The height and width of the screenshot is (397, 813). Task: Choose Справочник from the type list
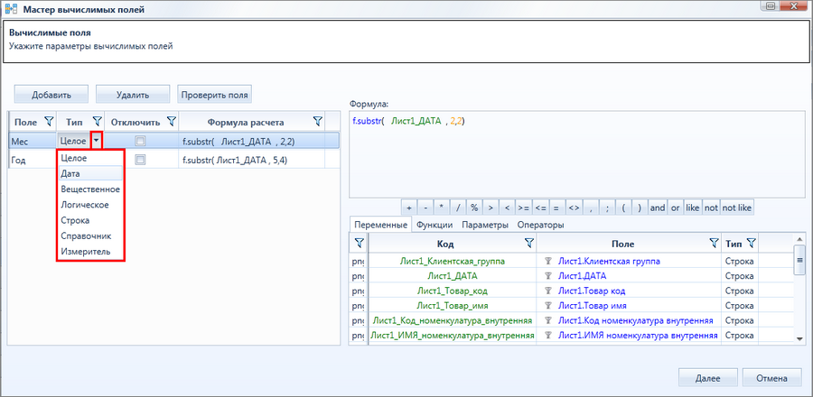tap(90, 236)
